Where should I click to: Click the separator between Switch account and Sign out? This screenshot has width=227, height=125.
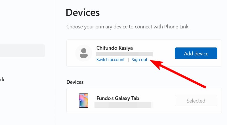[128, 60]
